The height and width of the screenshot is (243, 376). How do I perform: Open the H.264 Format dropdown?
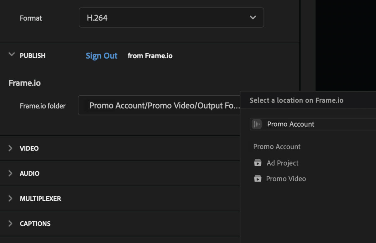tap(171, 18)
